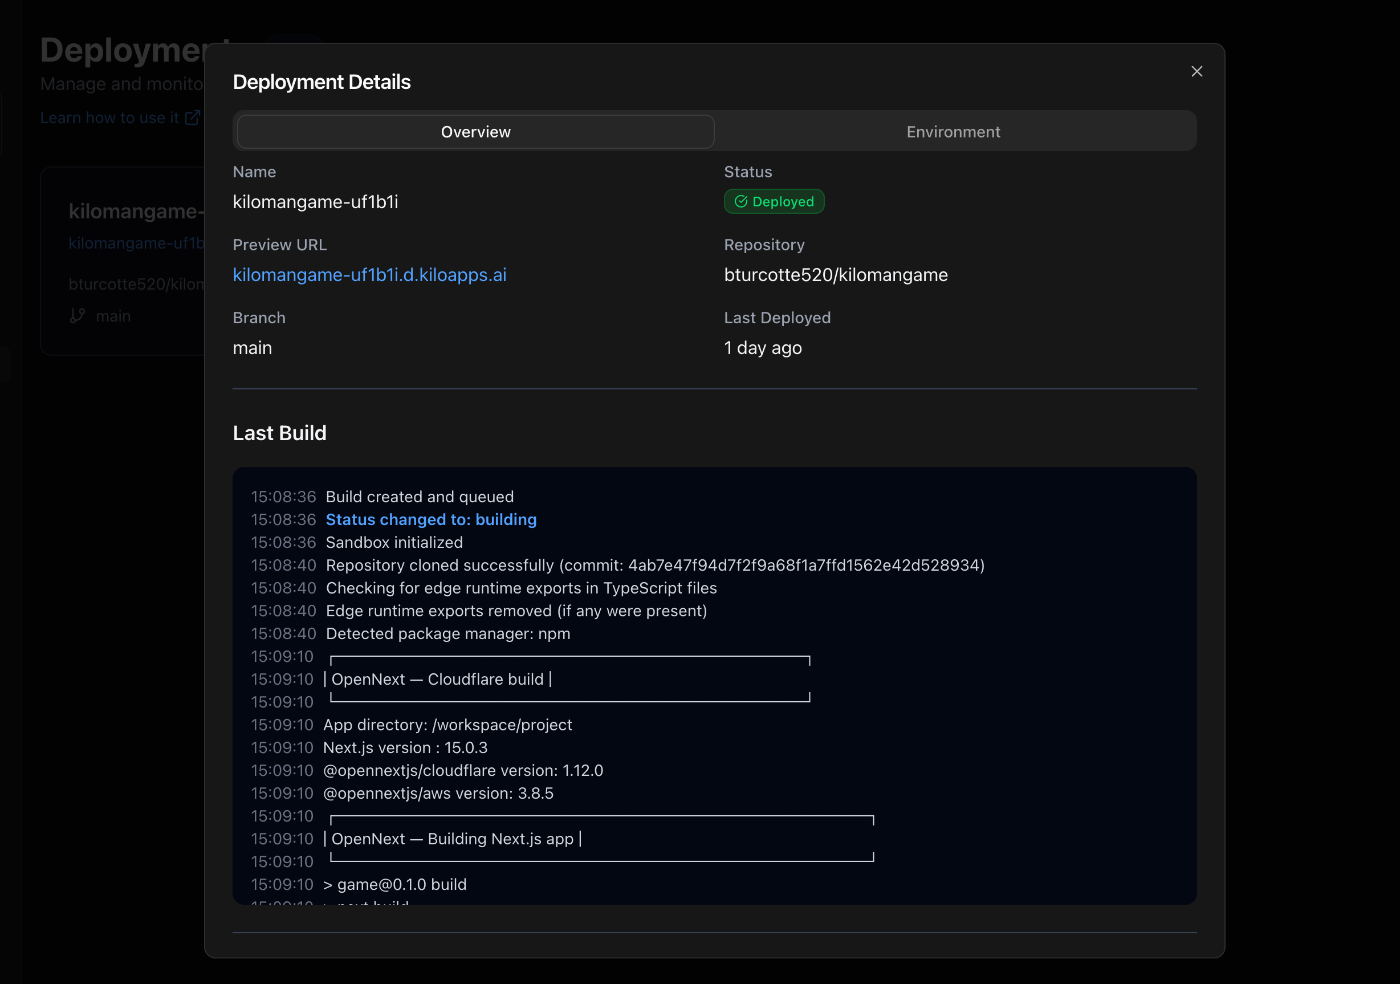Image resolution: width=1400 pixels, height=984 pixels.
Task: Click the 'Detected package manager: npm' log entry
Action: click(447, 633)
